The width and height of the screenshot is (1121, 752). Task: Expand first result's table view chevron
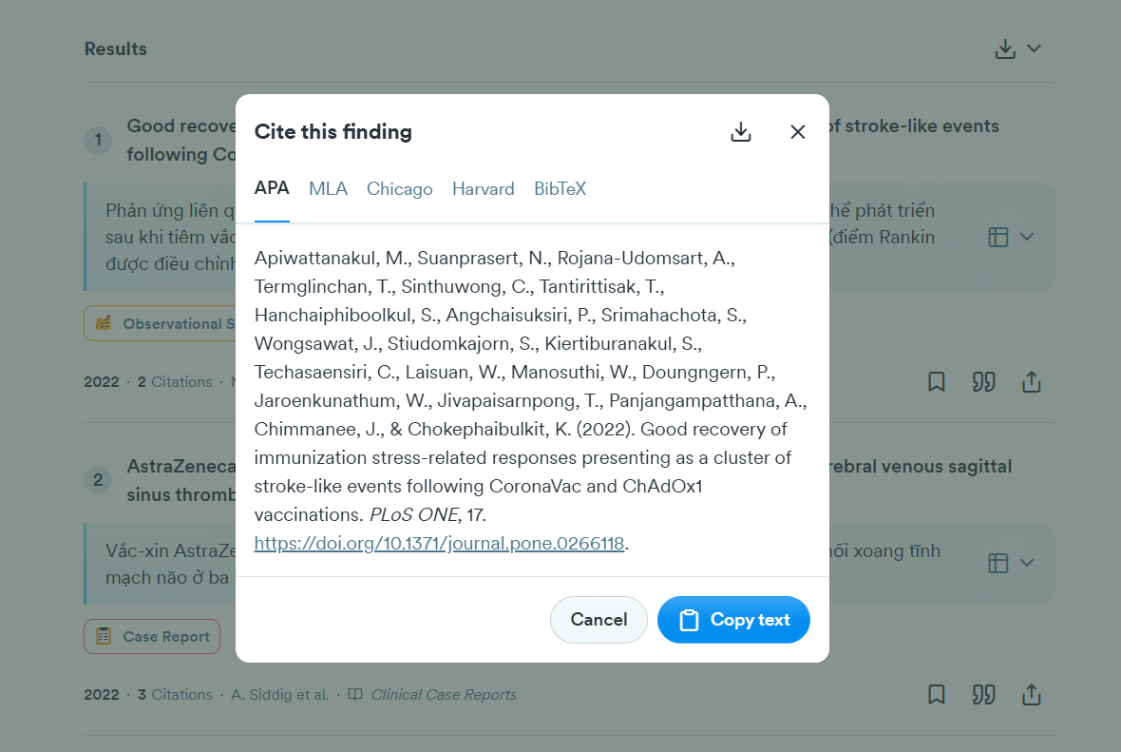pos(1026,237)
